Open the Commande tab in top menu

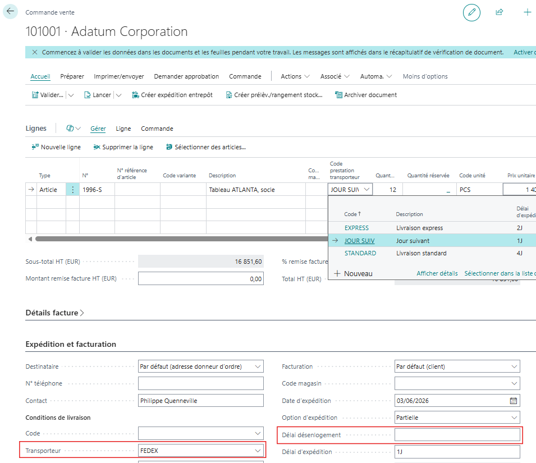click(245, 76)
